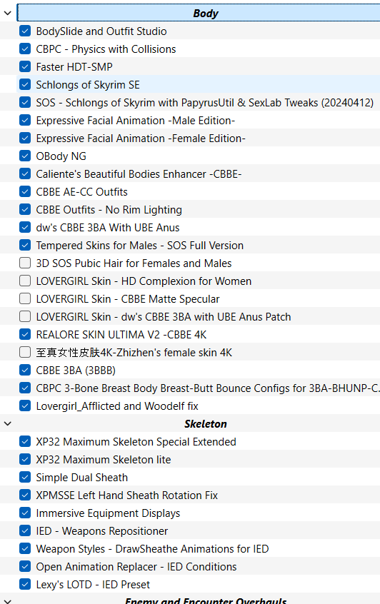
Task: Disable BodySlide and Outfit Studio mod
Action: 25,31
